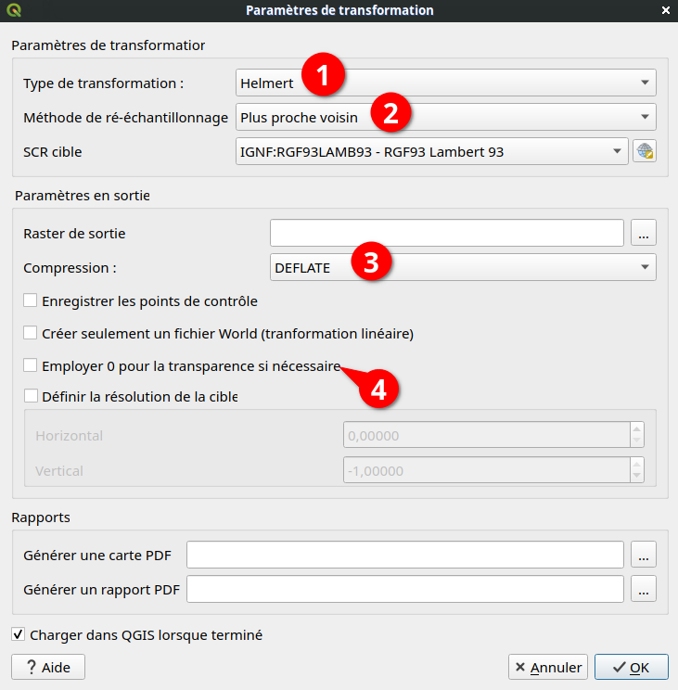Toggle 'Employer 0 pour la transparence' checkbox
The image size is (678, 690).
[x=31, y=365]
